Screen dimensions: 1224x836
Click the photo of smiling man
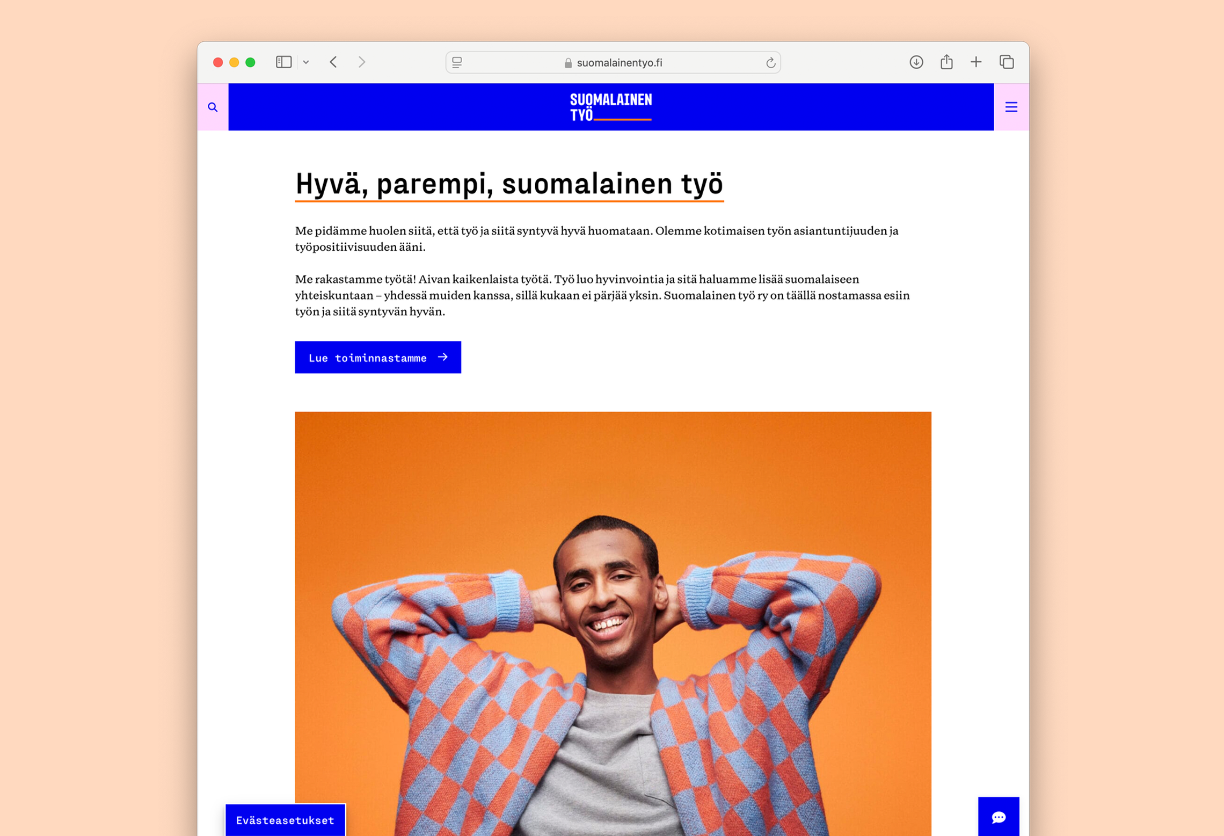click(x=613, y=623)
